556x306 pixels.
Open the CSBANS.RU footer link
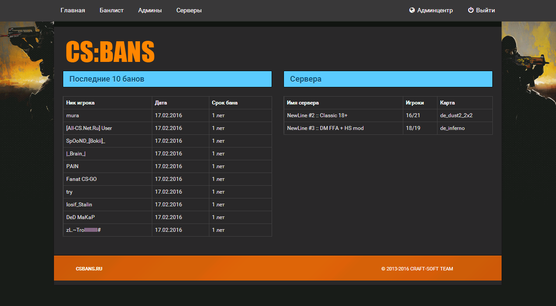pos(89,269)
